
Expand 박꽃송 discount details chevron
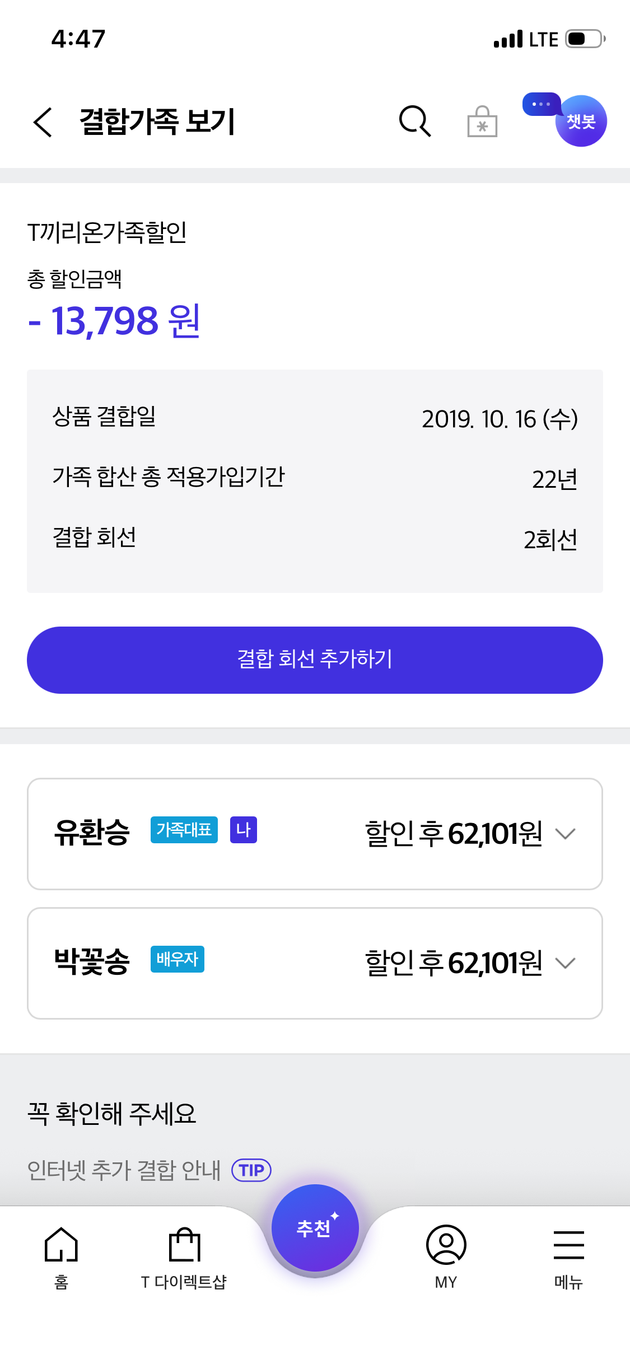tap(565, 963)
